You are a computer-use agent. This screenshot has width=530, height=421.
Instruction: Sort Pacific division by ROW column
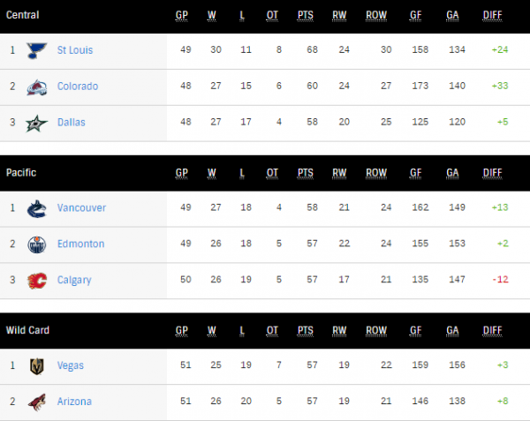[x=376, y=173]
